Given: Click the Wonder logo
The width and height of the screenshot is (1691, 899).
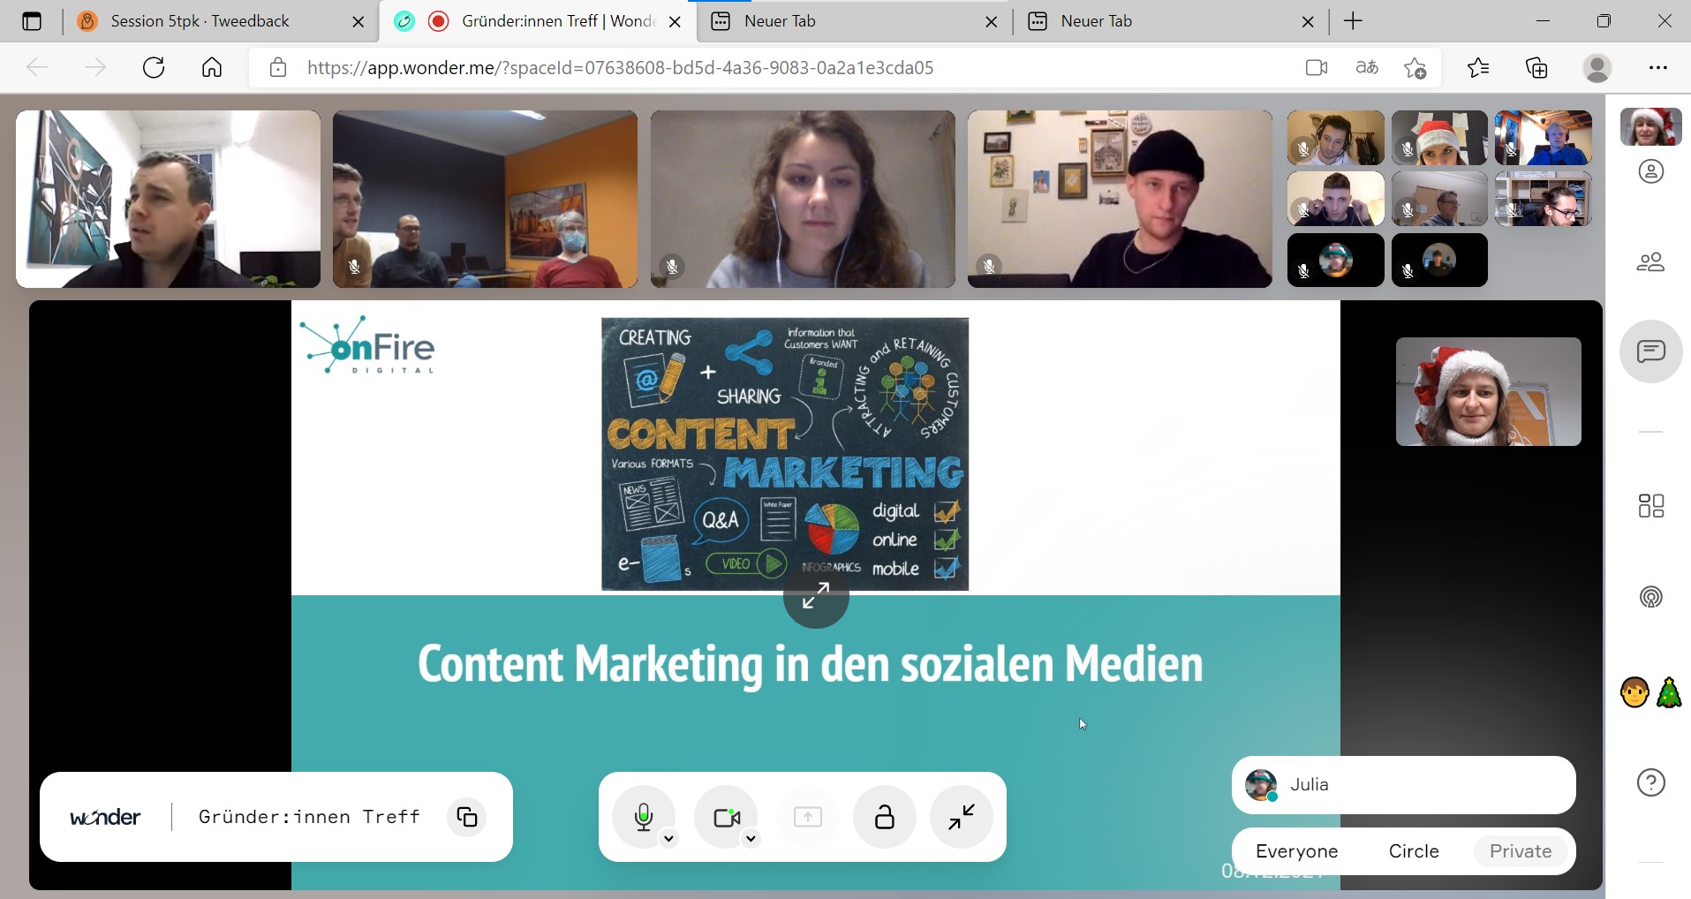Looking at the screenshot, I should coord(105,818).
